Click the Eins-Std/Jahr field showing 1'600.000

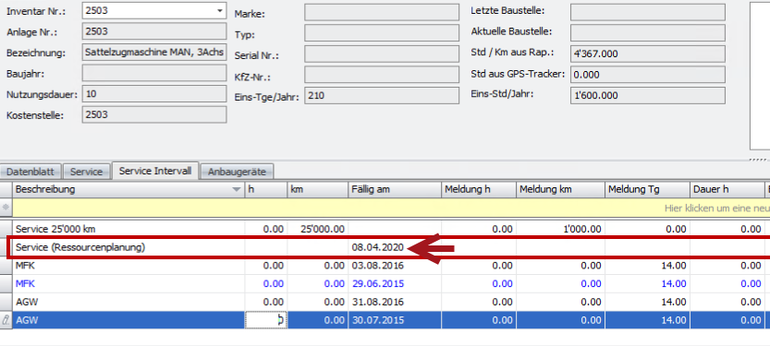(648, 96)
